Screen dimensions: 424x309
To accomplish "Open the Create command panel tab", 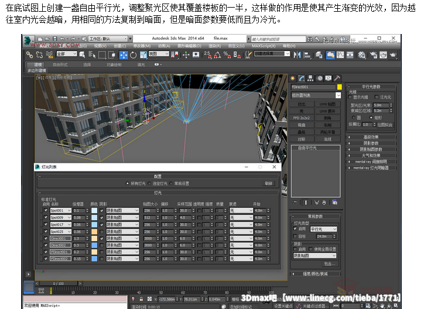I will (x=293, y=79).
